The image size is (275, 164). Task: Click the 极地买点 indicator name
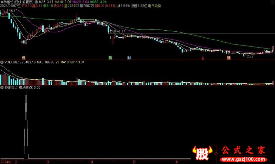point(11,88)
